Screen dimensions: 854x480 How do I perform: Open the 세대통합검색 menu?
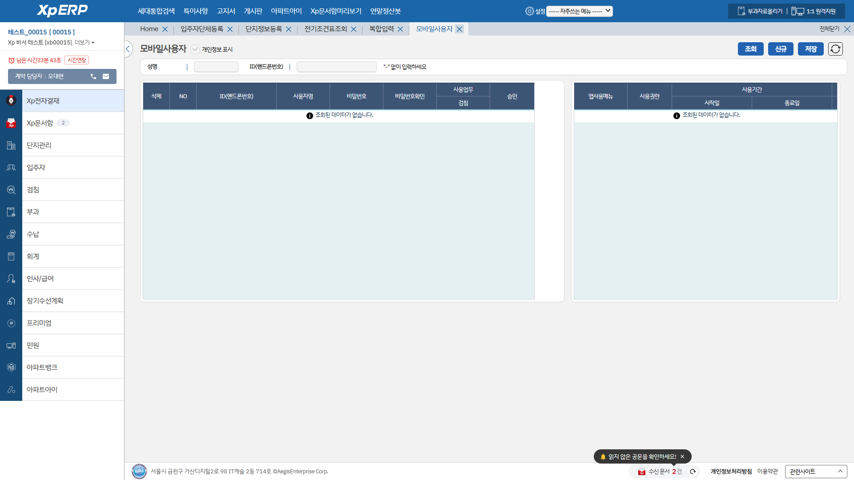pyautogui.click(x=156, y=11)
